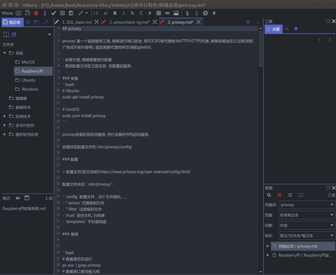Open editor split vertical dots menu

pyautogui.click(x=258, y=22)
